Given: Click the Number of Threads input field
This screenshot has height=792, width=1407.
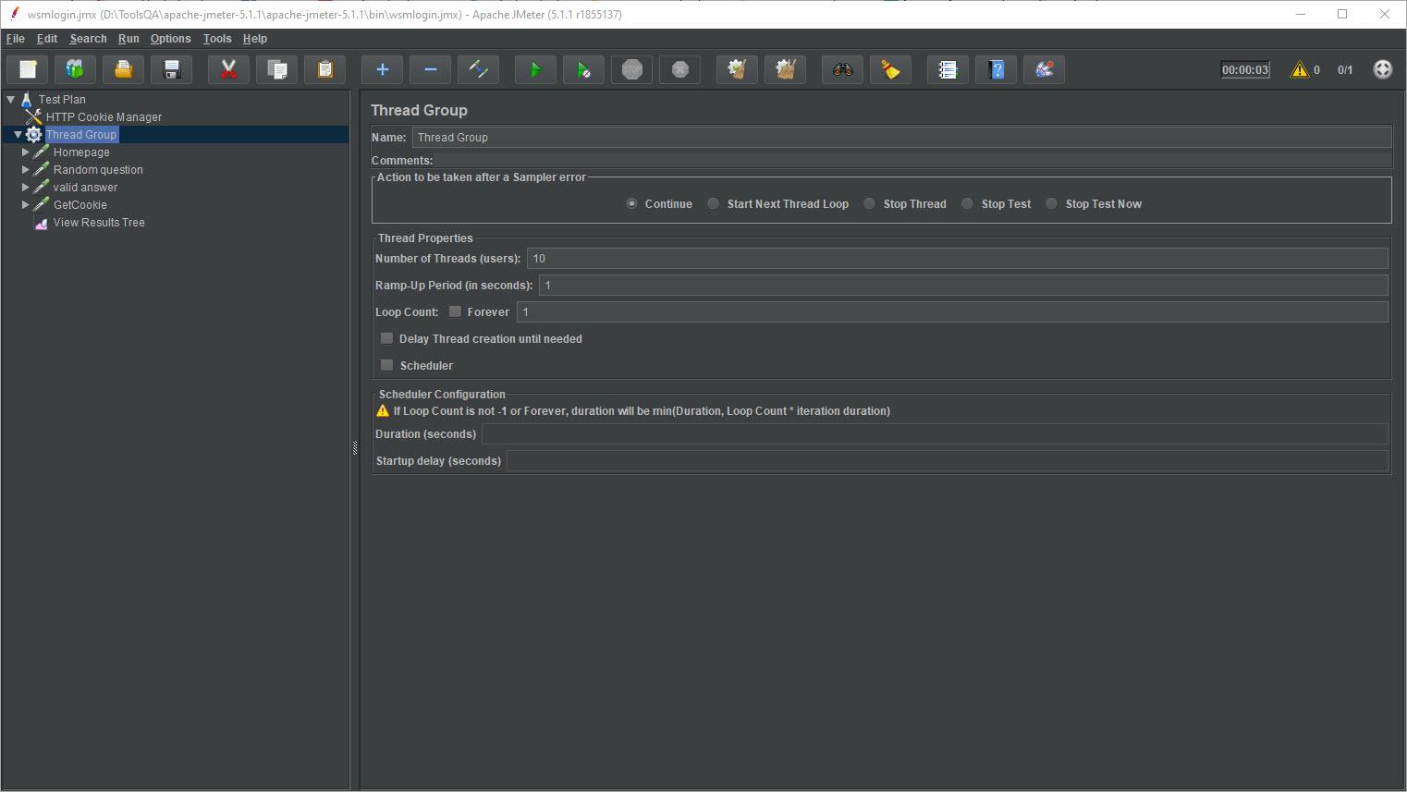Looking at the screenshot, I should [x=956, y=259].
